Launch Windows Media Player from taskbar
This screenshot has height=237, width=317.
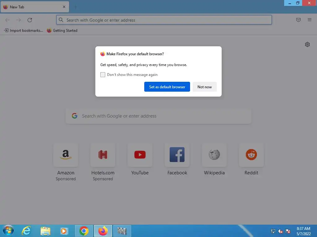tap(64, 231)
